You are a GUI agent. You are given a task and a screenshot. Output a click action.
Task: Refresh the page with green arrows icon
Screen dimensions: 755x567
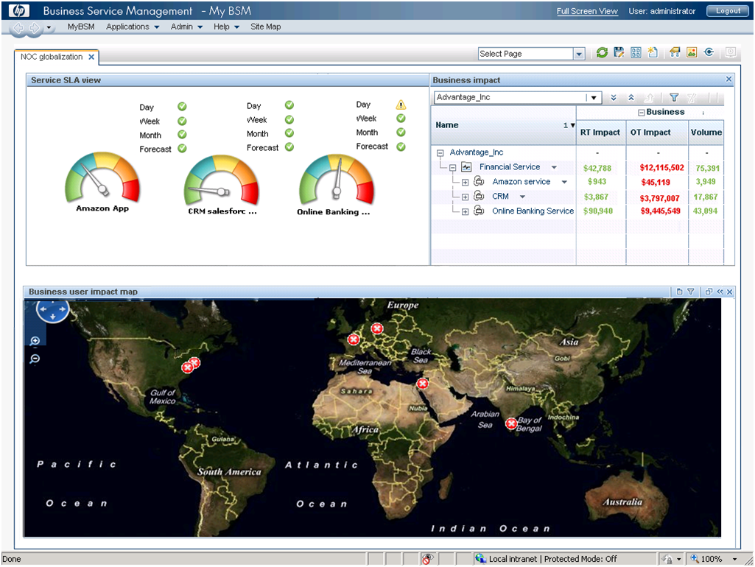coord(601,52)
